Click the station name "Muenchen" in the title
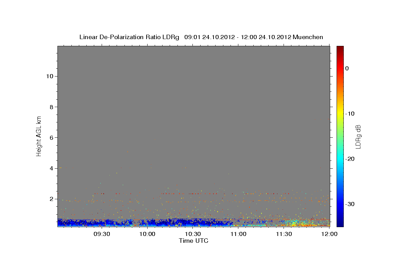This screenshot has width=408, height=272. click(x=308, y=37)
